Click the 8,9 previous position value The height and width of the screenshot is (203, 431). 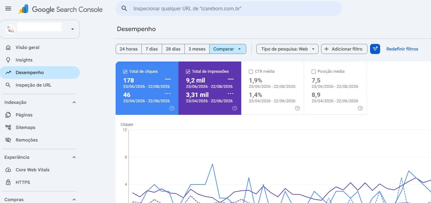[x=316, y=95]
